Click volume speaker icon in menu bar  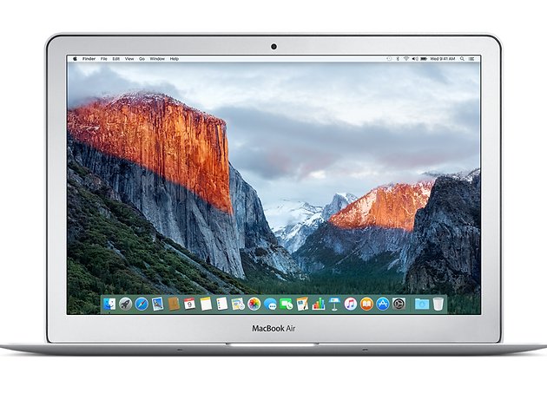point(415,59)
